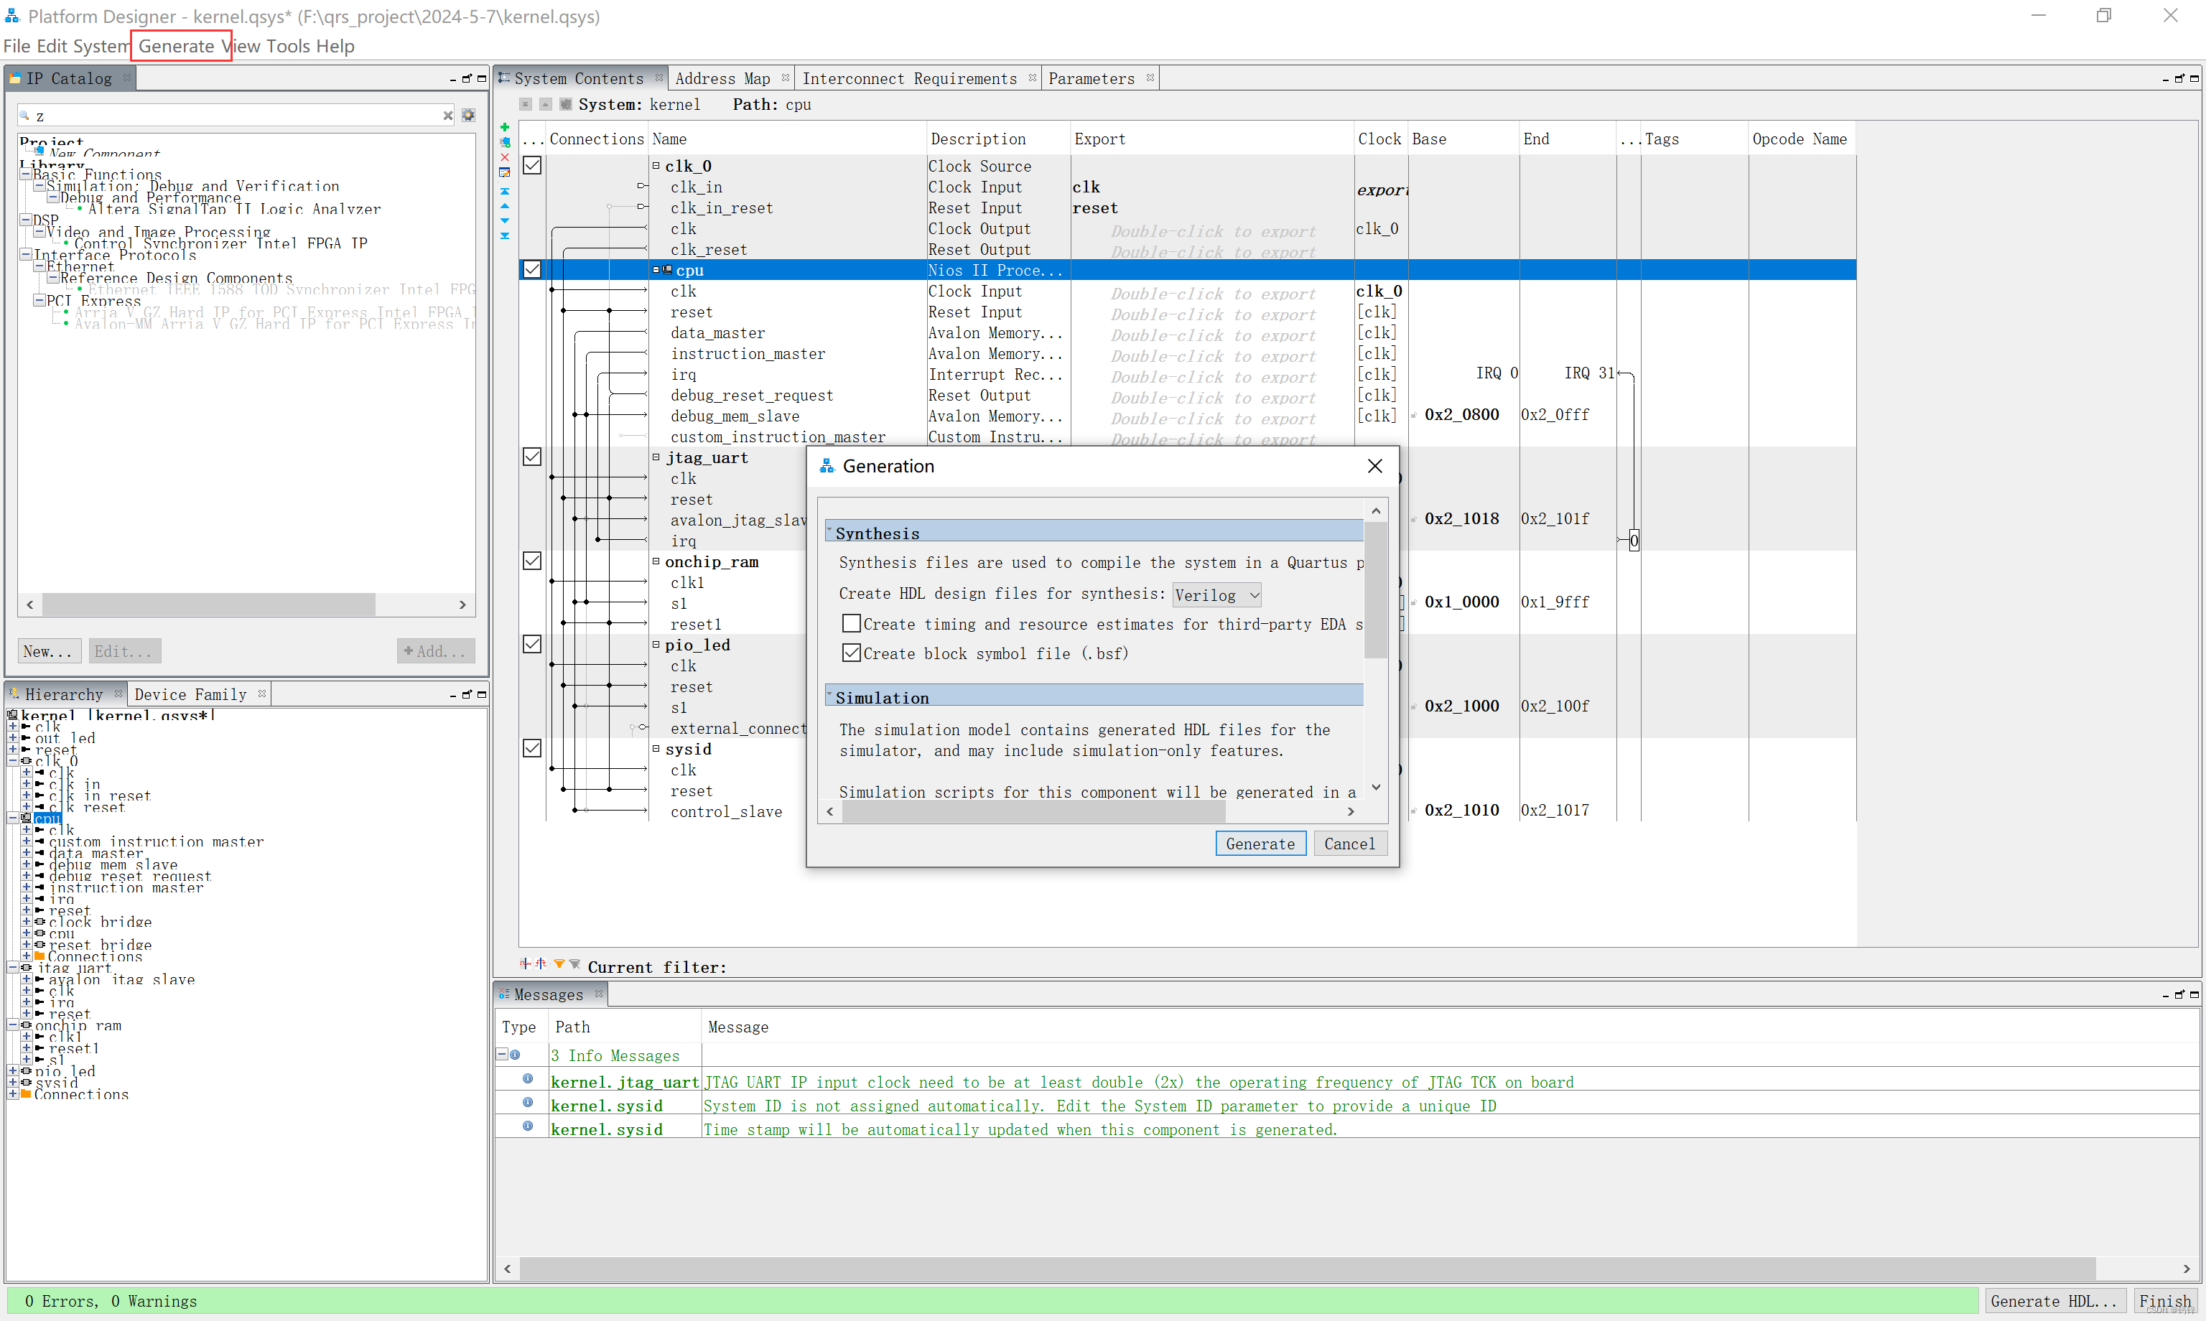Switch to the Address Map tab
2206x1321 pixels.
[x=722, y=78]
